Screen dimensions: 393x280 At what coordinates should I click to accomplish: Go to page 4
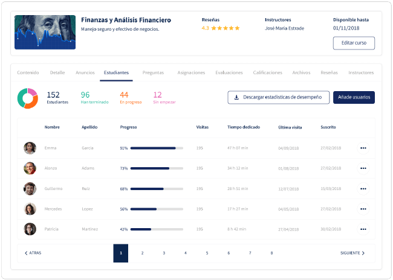[186, 253]
